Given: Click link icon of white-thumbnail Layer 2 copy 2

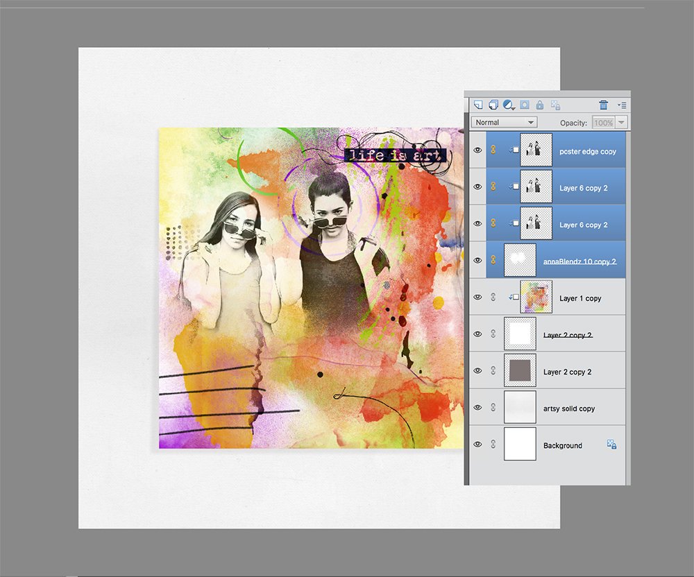Looking at the screenshot, I should click(493, 334).
